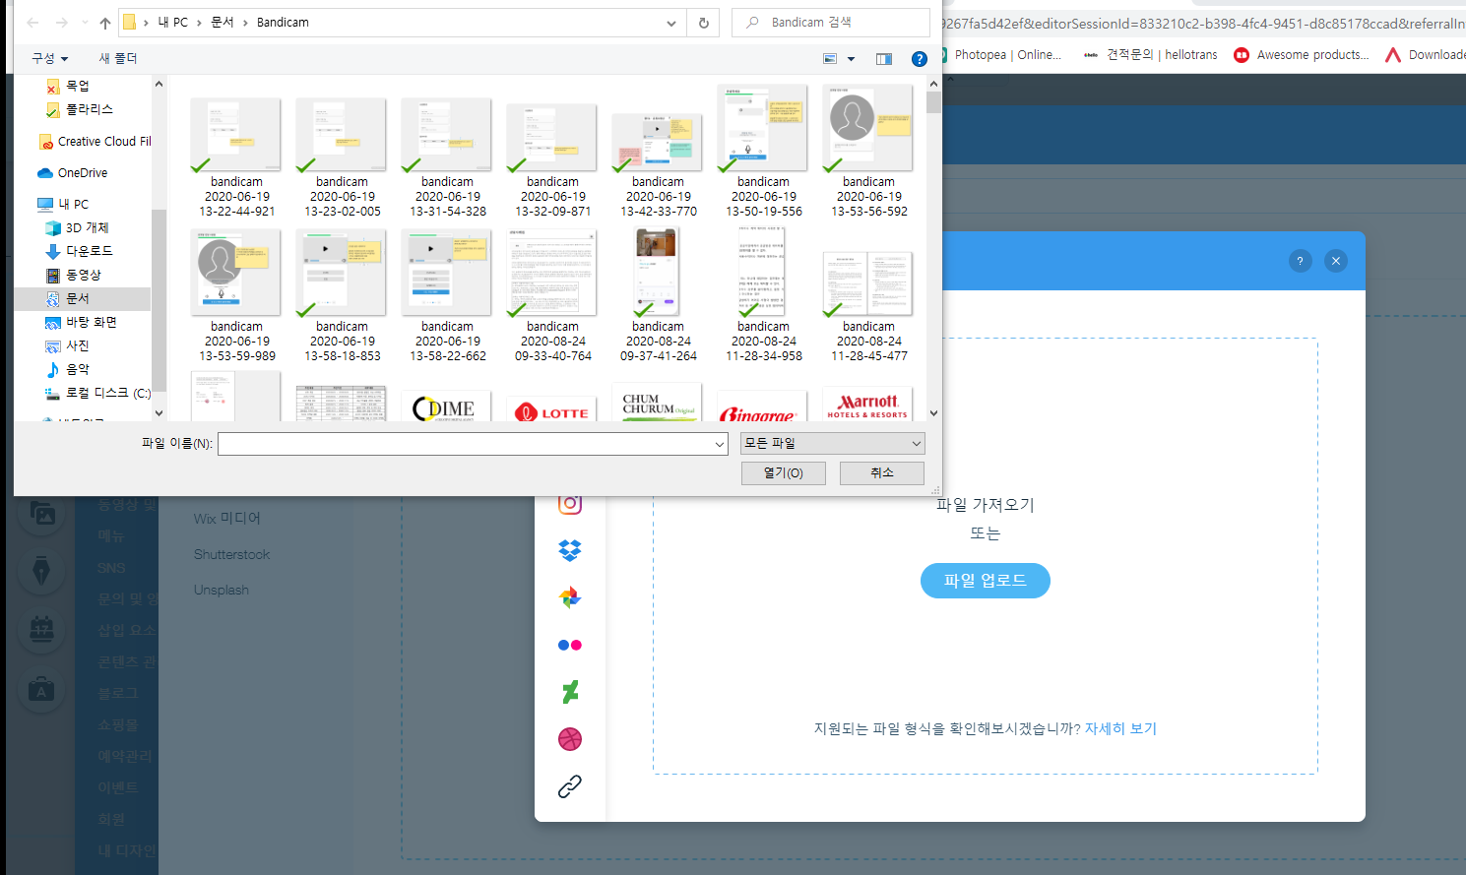
Task: Open view options dropdown arrow
Action: tap(852, 59)
